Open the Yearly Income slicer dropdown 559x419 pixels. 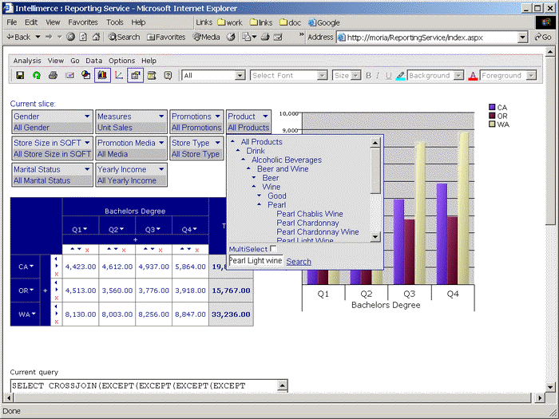pos(161,169)
